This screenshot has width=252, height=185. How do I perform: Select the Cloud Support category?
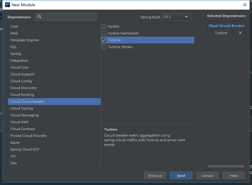54,74
